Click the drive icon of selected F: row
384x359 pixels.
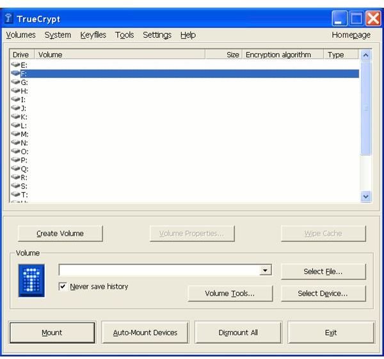pos(15,73)
